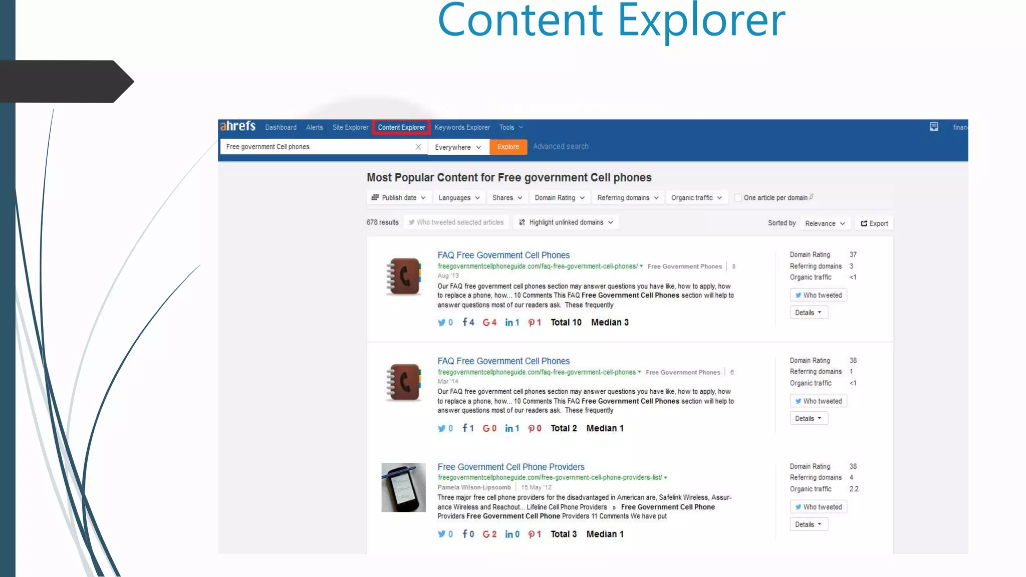
Task: Open the Everywhere search scope dropdown
Action: [x=458, y=147]
